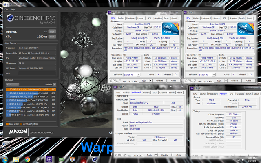Expand the Tools arrow in Socket #1 CPU-Z
Screen dimensions: 261x163
150,81
